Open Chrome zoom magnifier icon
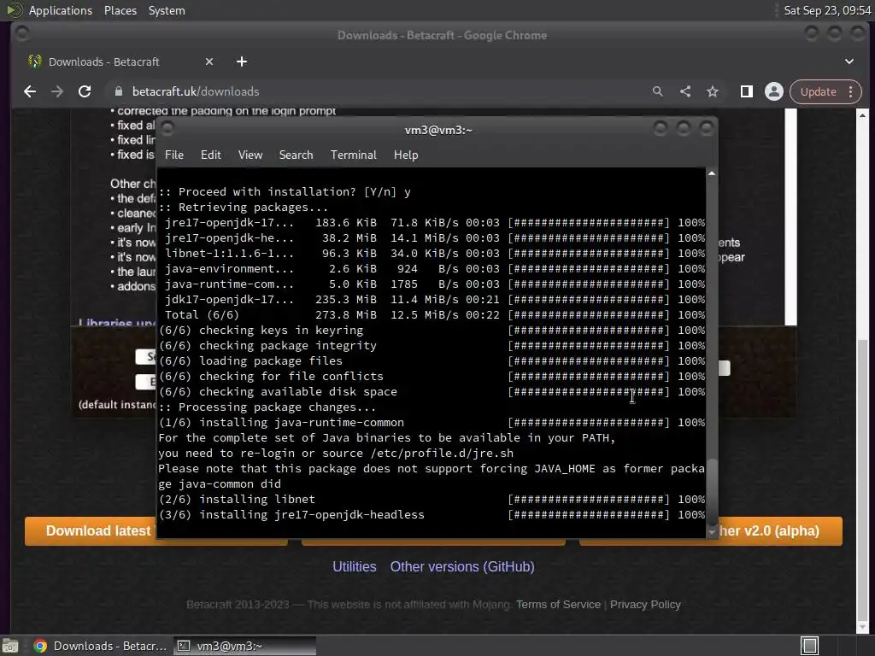 [x=657, y=91]
